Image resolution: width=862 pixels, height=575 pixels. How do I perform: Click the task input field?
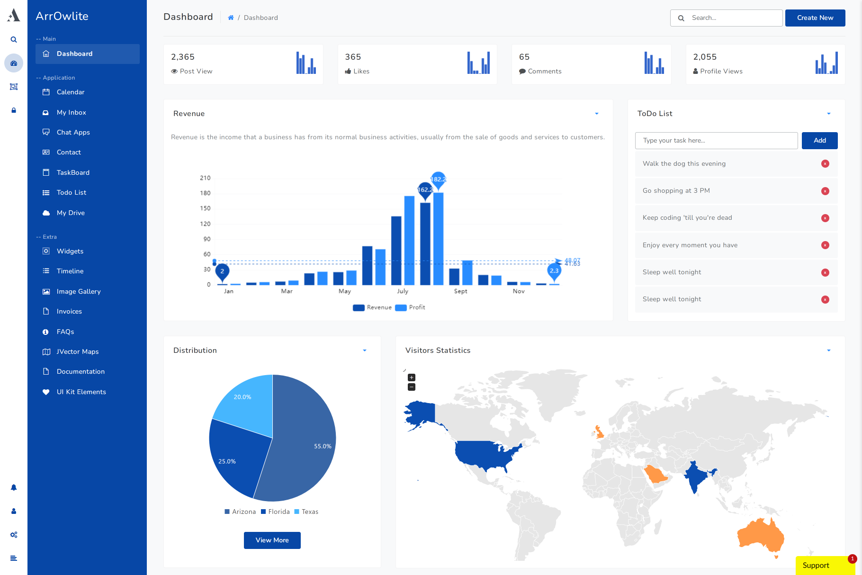716,141
